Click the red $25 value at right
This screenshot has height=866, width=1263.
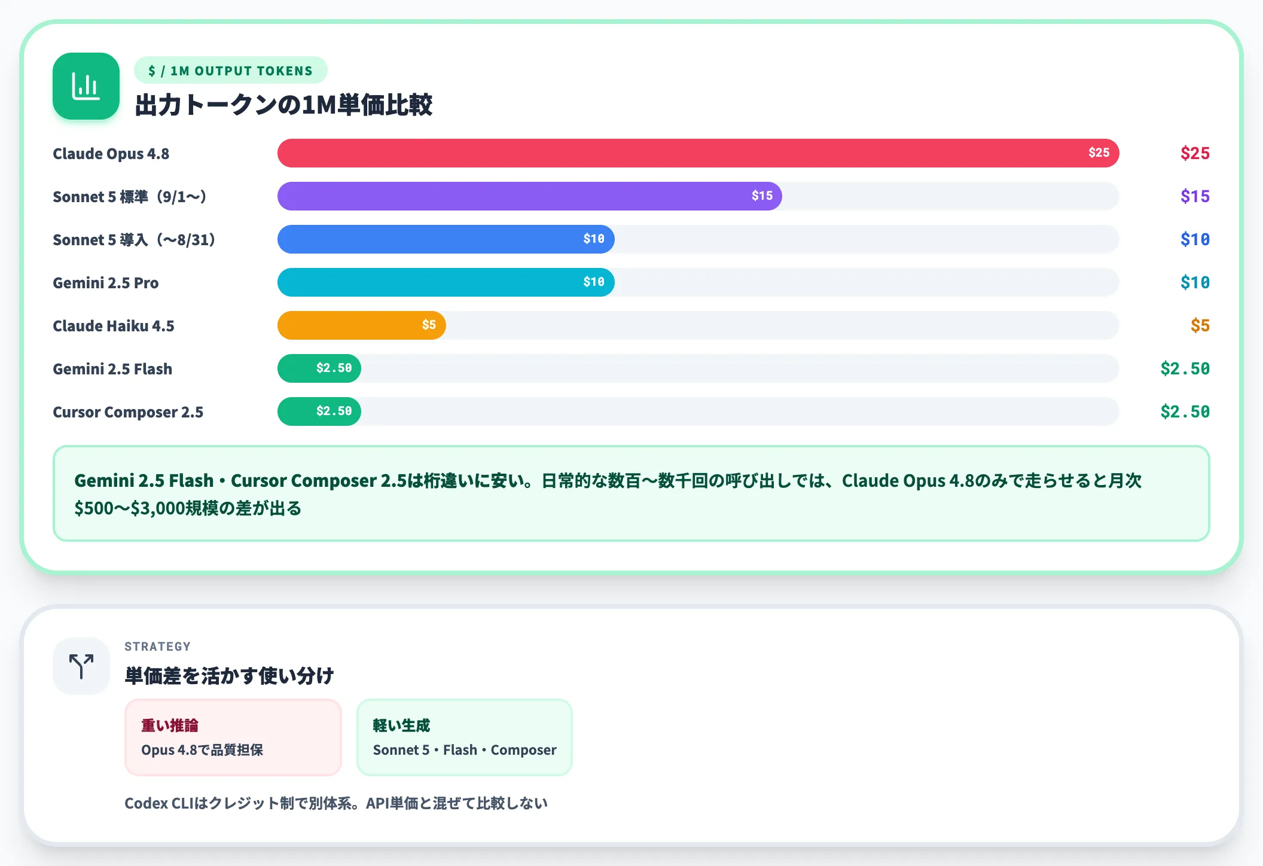(1195, 153)
